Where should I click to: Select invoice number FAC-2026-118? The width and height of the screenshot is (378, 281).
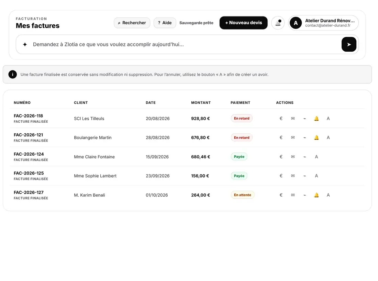(x=28, y=116)
